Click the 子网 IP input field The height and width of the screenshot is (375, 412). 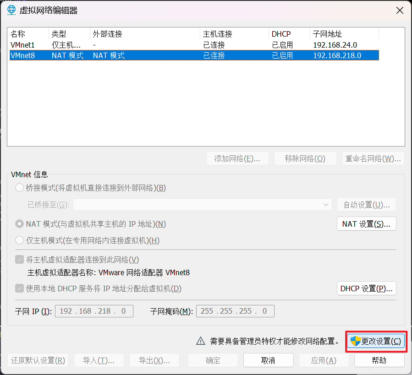(94, 311)
